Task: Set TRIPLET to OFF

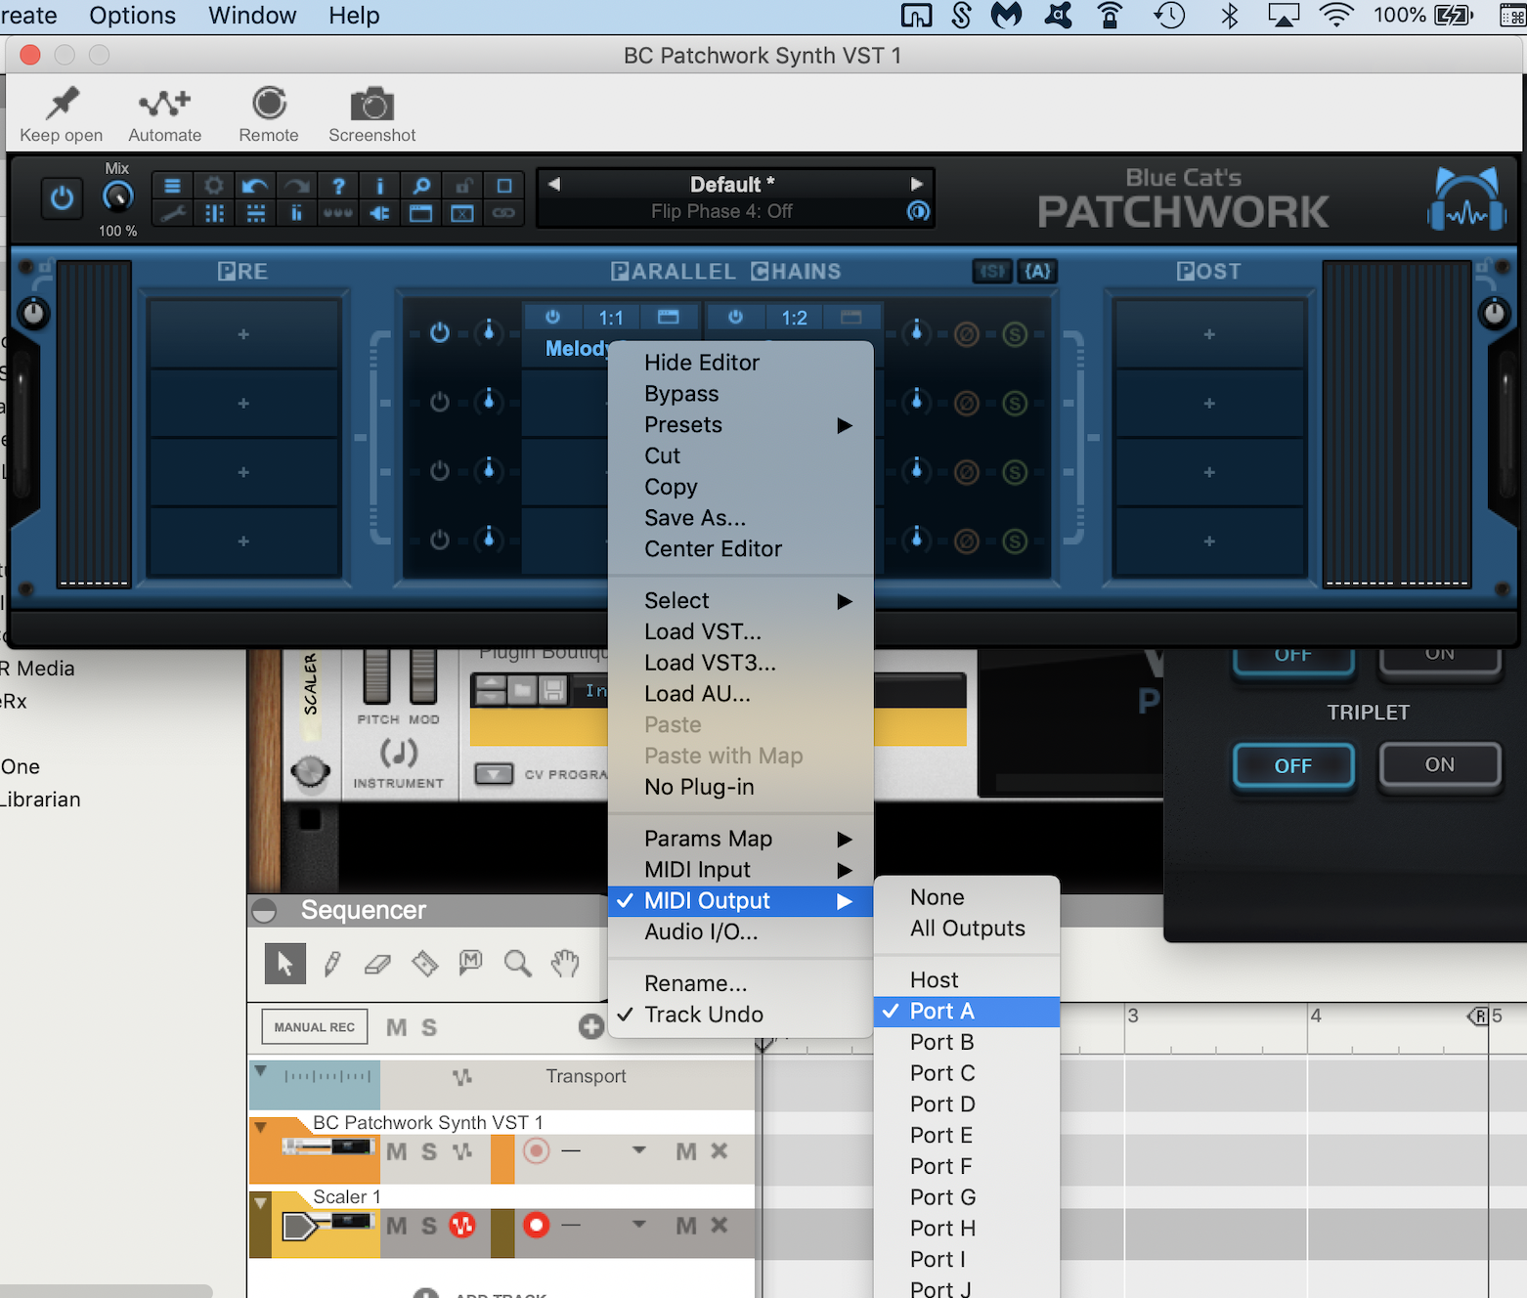Action: pos(1293,765)
